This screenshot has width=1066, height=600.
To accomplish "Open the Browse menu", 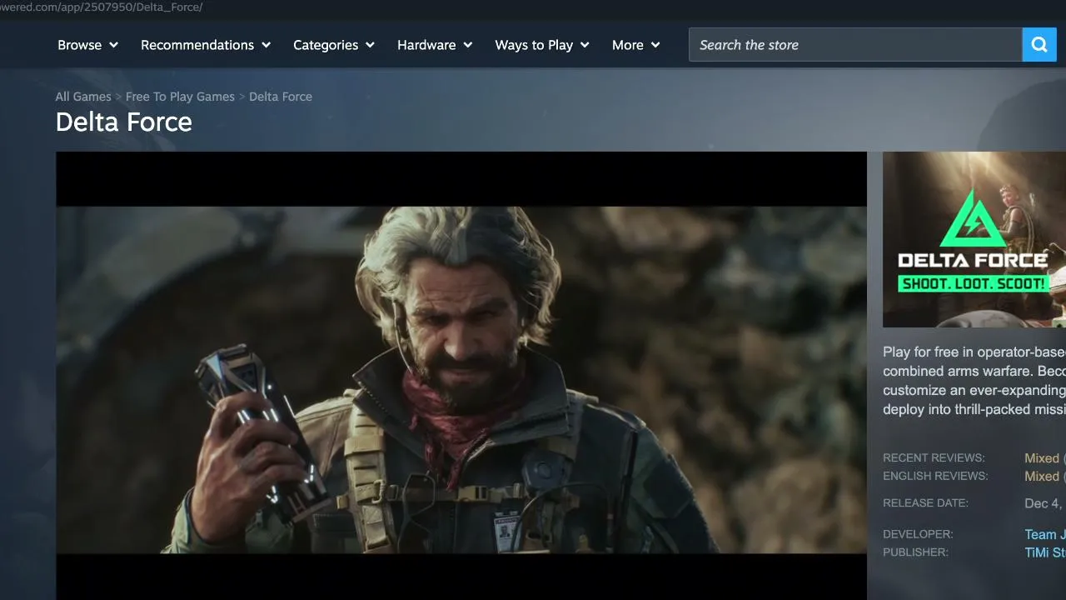I will pos(87,45).
